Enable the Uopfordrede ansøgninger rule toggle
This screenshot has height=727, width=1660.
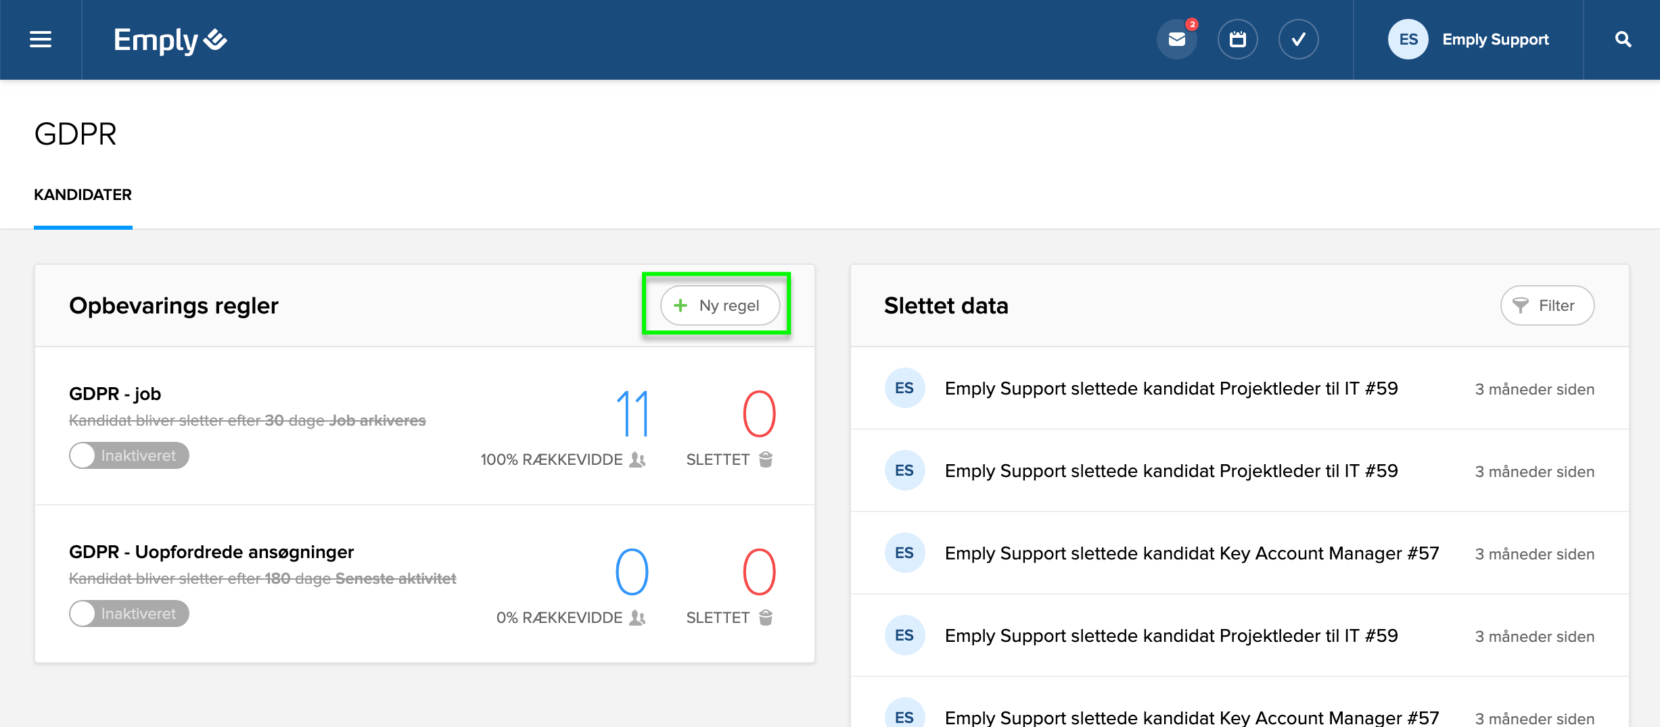tap(129, 613)
